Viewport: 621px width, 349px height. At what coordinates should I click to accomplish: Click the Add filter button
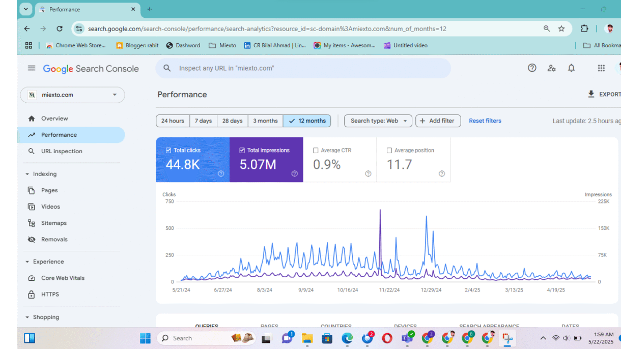(x=438, y=121)
